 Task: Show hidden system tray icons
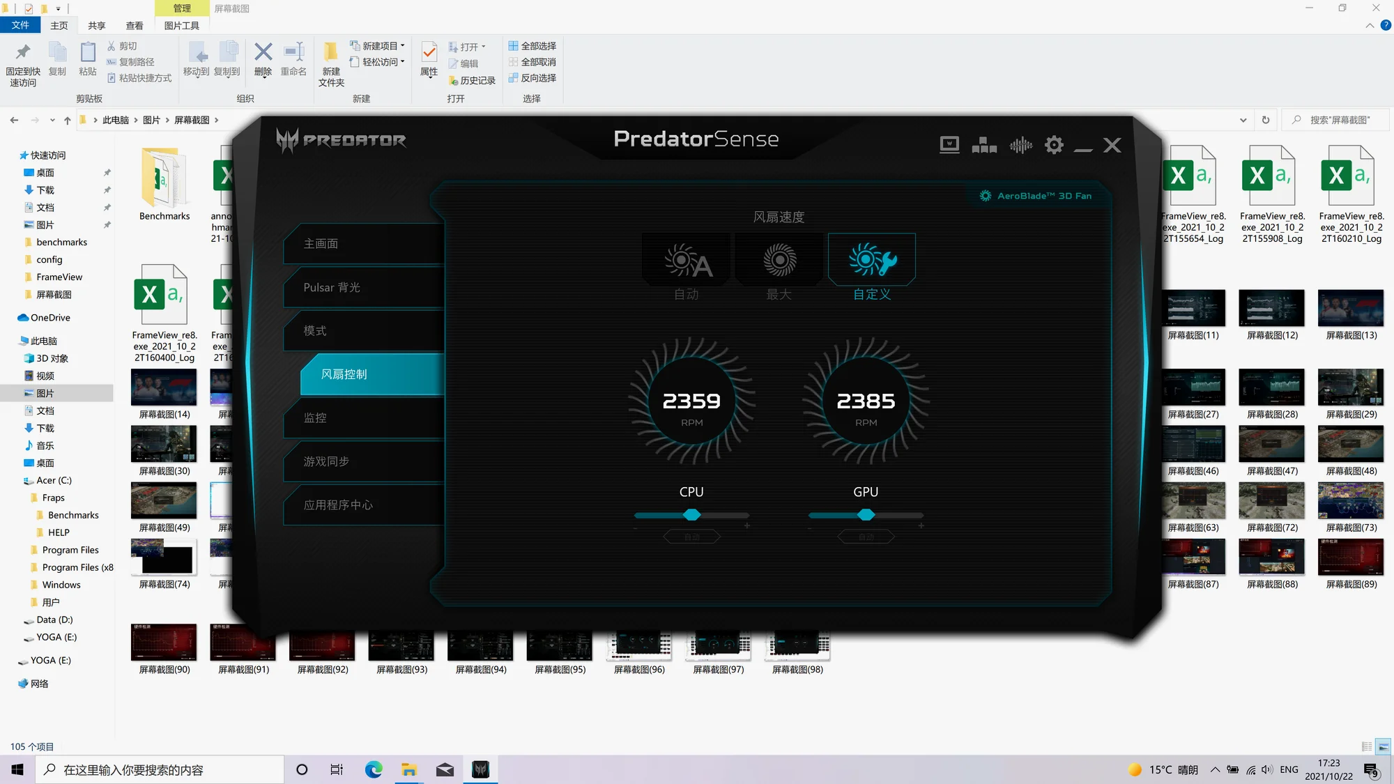pyautogui.click(x=1215, y=770)
